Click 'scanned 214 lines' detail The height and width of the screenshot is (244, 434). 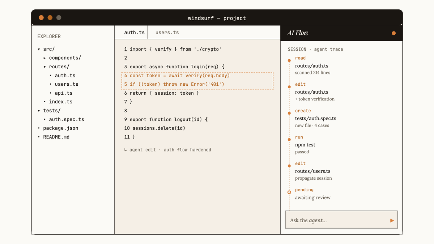[312, 73]
